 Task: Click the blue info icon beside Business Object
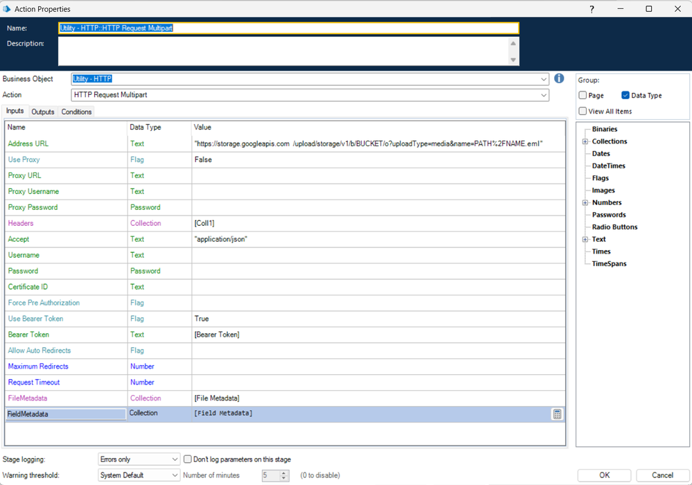(x=559, y=79)
